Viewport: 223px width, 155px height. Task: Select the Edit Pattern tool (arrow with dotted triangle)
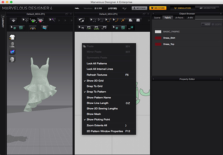pos(93,20)
